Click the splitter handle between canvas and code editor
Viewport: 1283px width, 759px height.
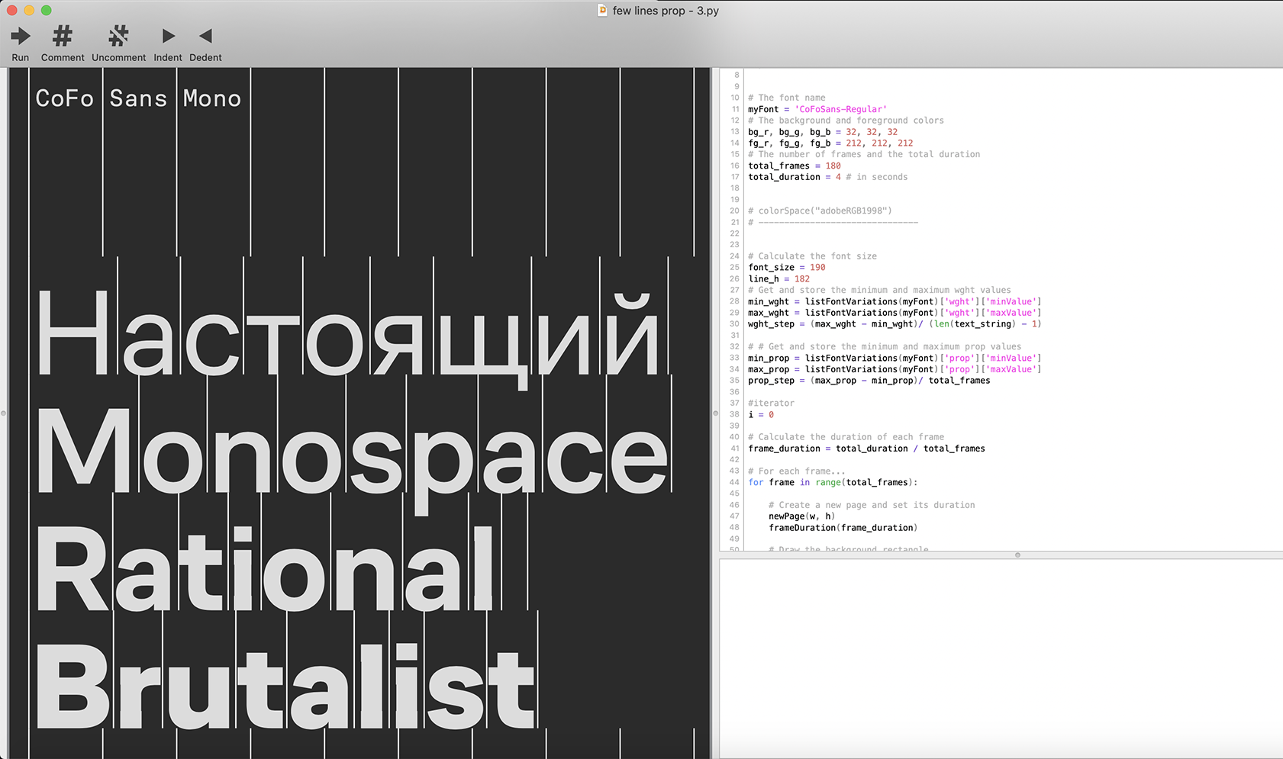[x=715, y=413]
